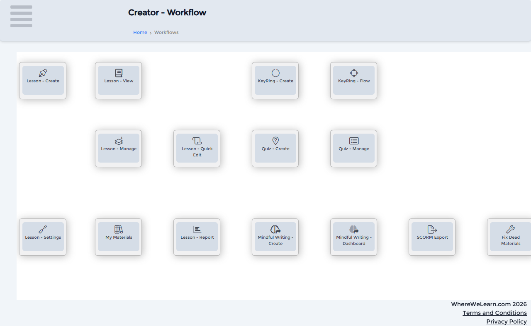
Task: Click the Lesson - Manage label
Action: (119, 149)
